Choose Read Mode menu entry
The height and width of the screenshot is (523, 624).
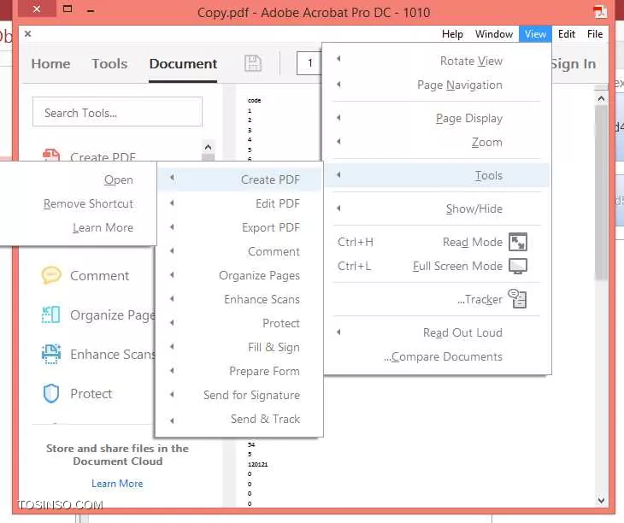coord(437,242)
